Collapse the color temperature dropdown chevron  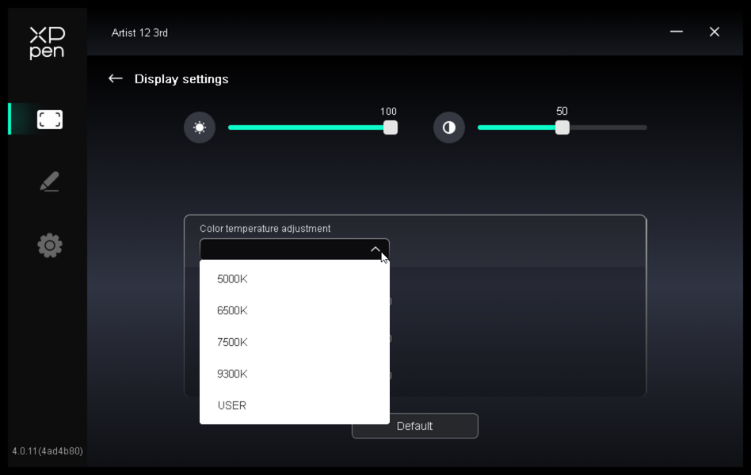coord(375,249)
